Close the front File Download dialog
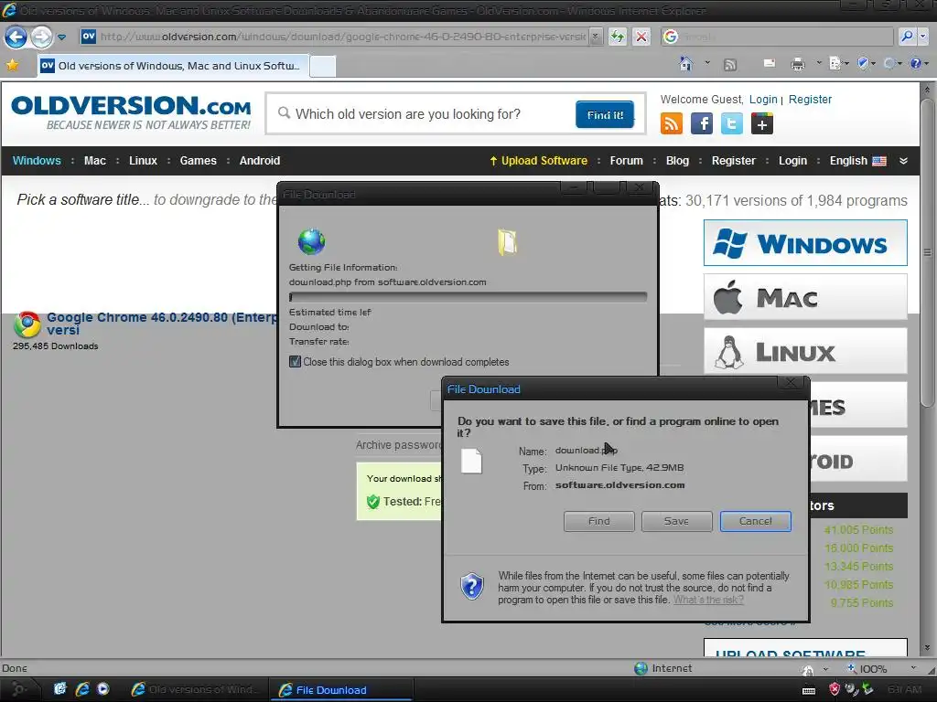Image resolution: width=937 pixels, height=702 pixels. (791, 382)
